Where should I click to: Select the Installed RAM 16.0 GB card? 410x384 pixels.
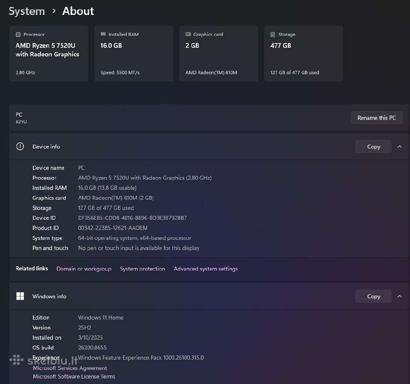[134, 54]
